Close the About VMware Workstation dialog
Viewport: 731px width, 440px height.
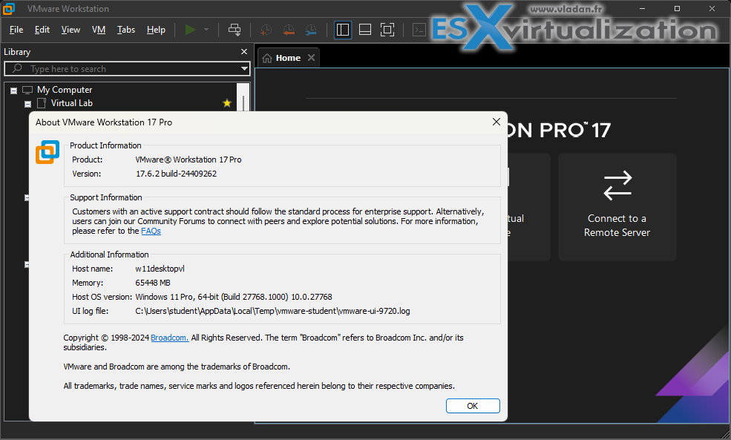coord(496,122)
